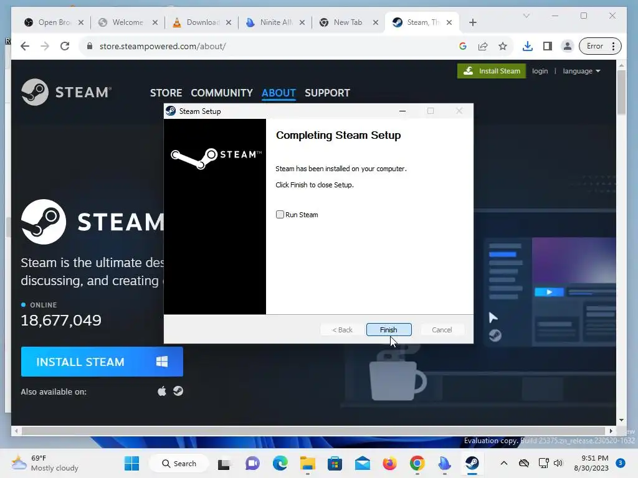
Task: Toggle the Chrome side panel icon
Action: click(547, 46)
